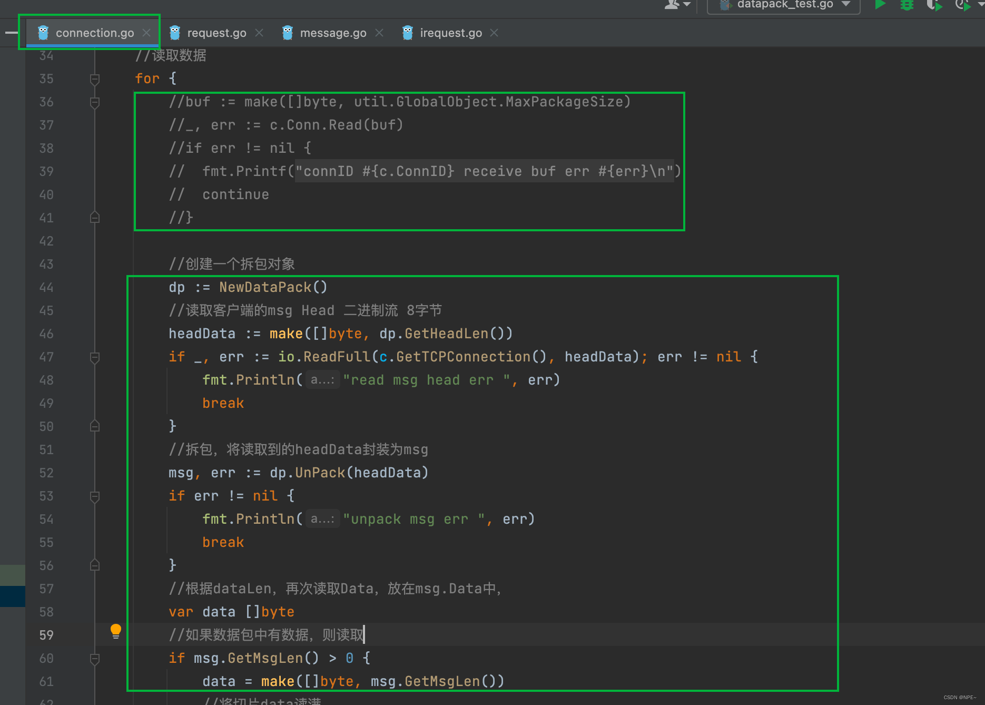Close the request.go tab
Image resolution: width=985 pixels, height=705 pixels.
coord(259,33)
